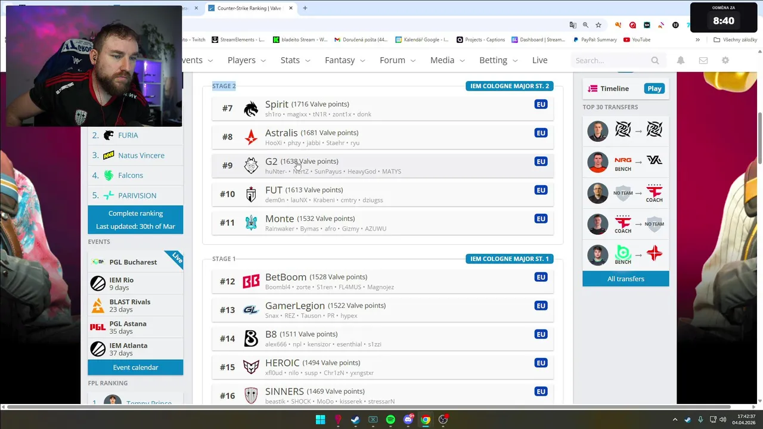The width and height of the screenshot is (763, 429).
Task: Open Discord from the taskbar
Action: click(408, 419)
